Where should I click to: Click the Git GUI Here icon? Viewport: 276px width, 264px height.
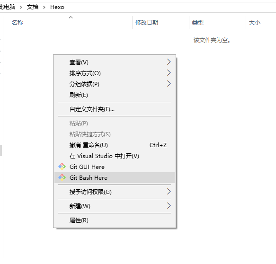62,167
